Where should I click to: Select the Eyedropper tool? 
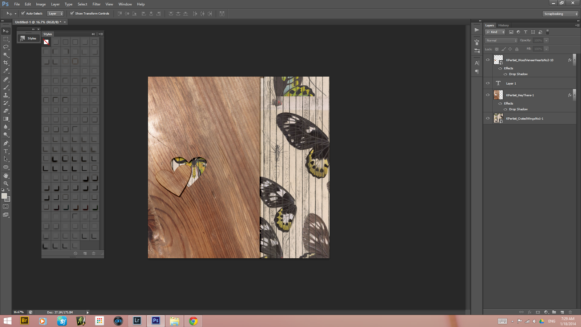click(6, 71)
